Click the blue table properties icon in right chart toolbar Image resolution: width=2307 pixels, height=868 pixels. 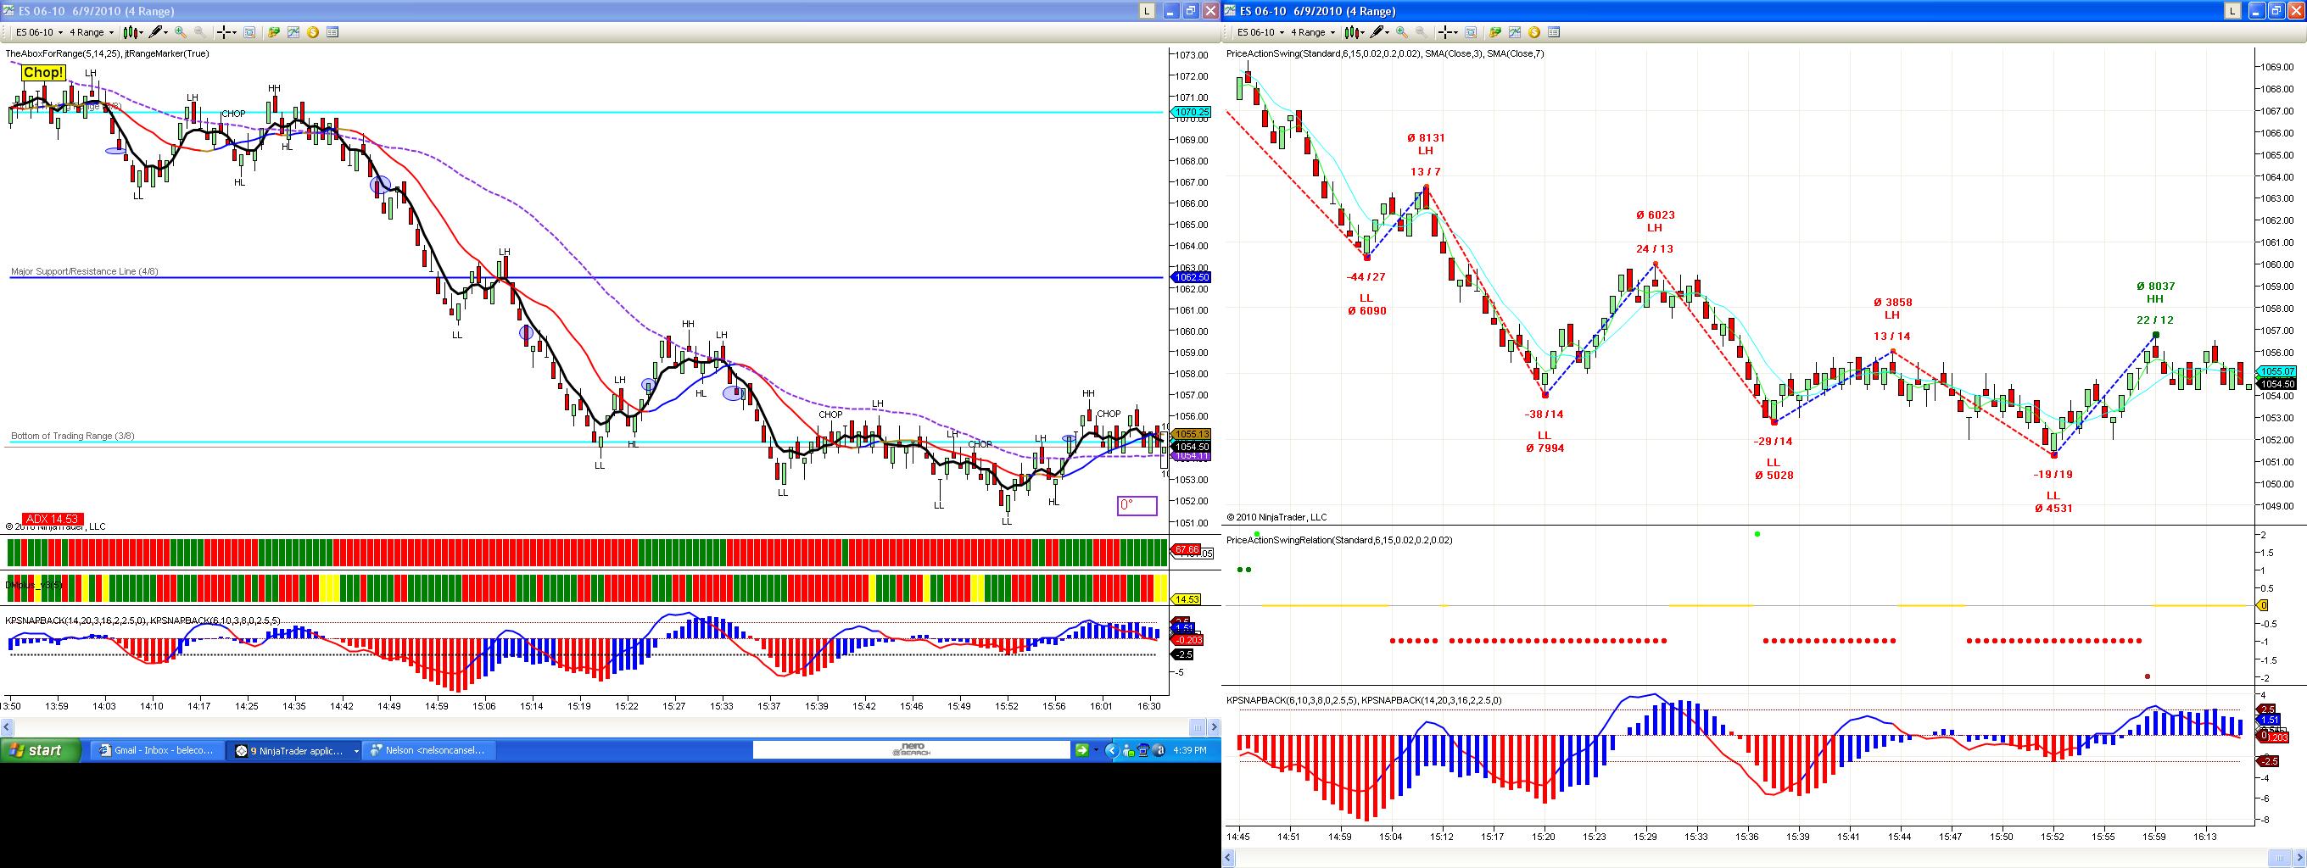point(1554,32)
